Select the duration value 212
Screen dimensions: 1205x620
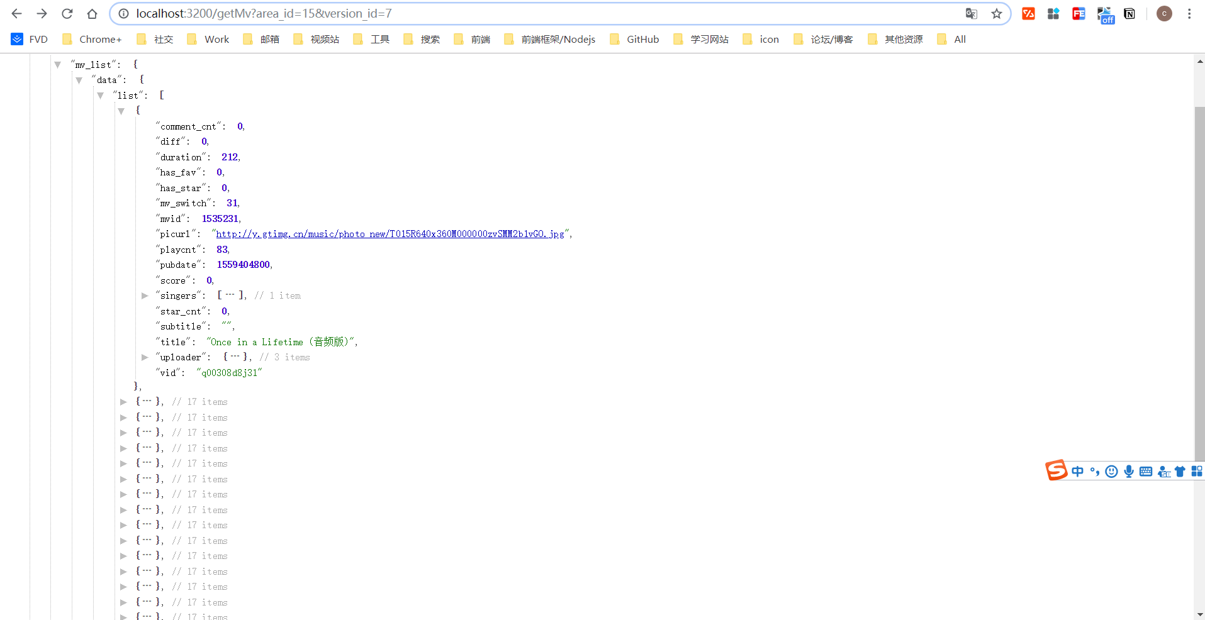230,157
